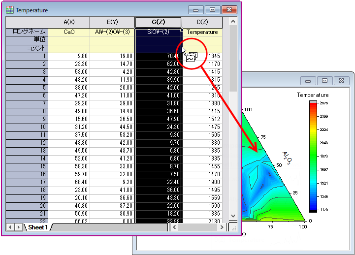355x255 pixels.
Task: Select column header A(X)
Action: (x=69, y=22)
